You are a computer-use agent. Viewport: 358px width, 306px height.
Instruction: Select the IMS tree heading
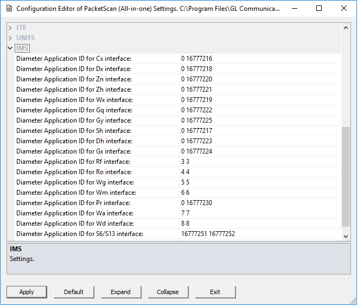coord(22,48)
